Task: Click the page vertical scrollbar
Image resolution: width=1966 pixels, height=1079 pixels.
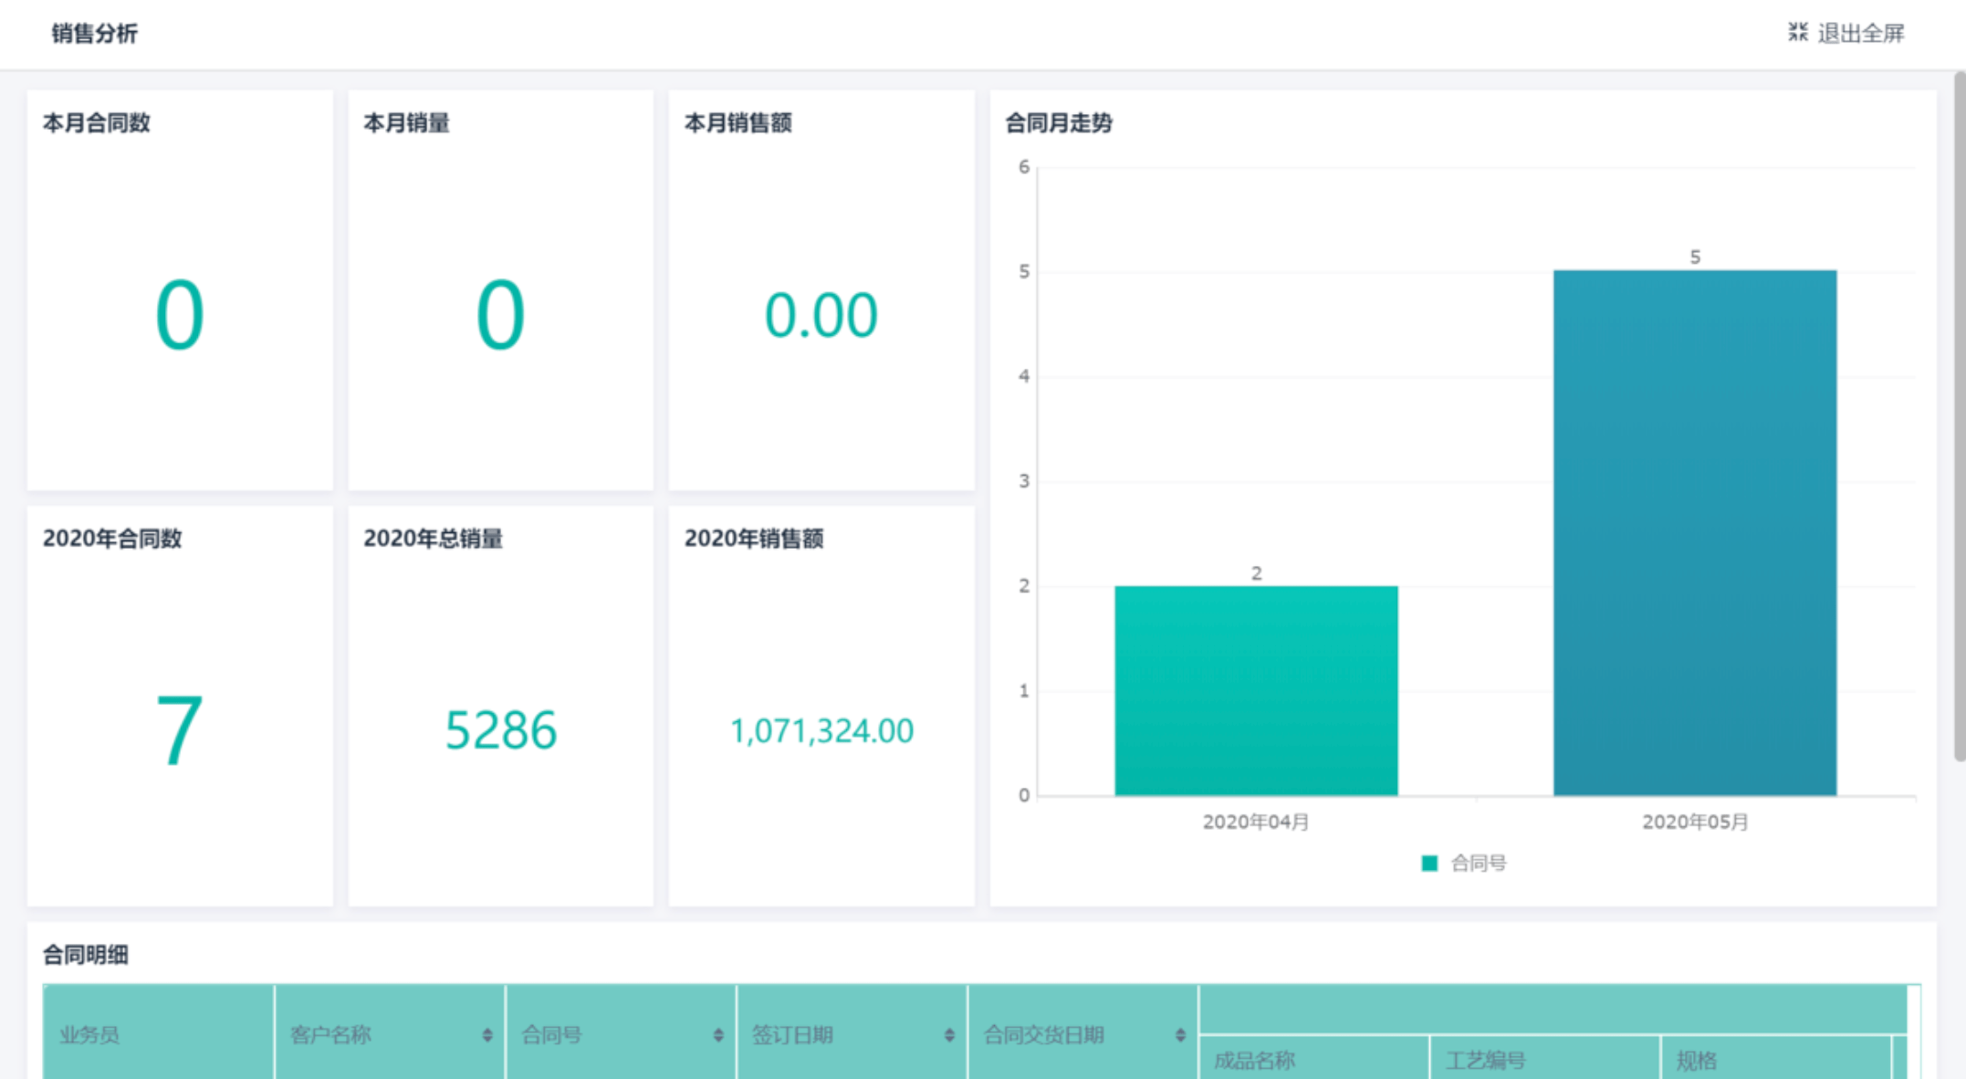Action: coord(1960,416)
